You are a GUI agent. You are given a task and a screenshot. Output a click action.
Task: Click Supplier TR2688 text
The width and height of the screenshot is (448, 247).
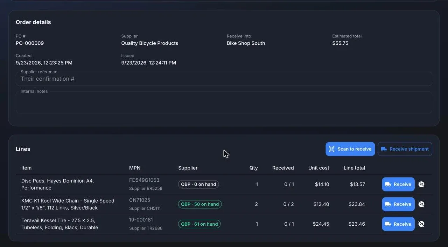tap(146, 228)
